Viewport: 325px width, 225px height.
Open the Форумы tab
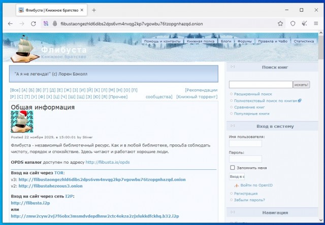click(245, 41)
